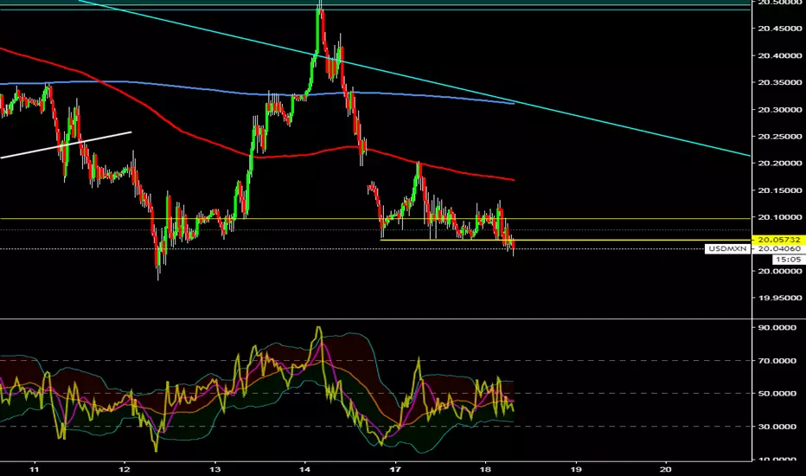Click date 18 on time axis
Viewport: 806px width, 476px height.
point(485,469)
